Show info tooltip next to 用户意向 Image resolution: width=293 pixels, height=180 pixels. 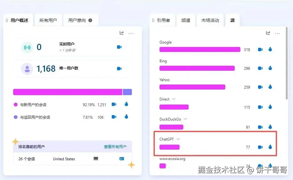pyautogui.click(x=90, y=20)
